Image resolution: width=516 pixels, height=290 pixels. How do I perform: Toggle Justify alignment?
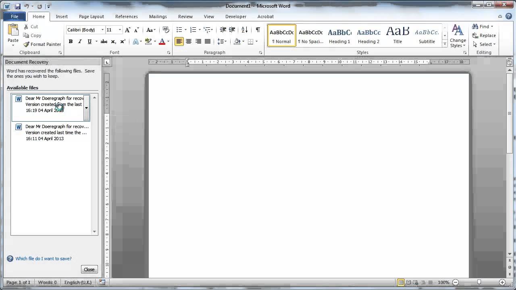coord(208,41)
